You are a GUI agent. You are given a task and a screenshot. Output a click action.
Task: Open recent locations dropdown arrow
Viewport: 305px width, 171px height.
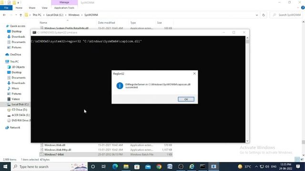16,15
